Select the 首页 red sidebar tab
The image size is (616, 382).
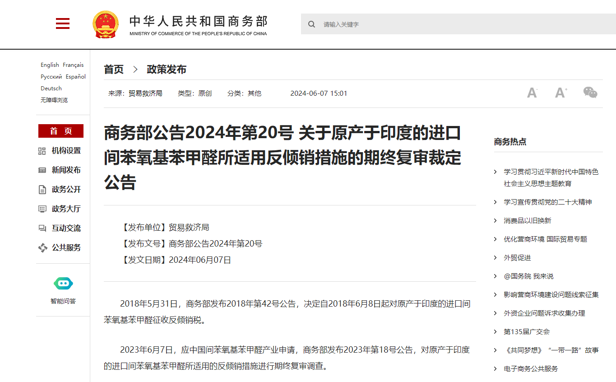click(x=61, y=131)
